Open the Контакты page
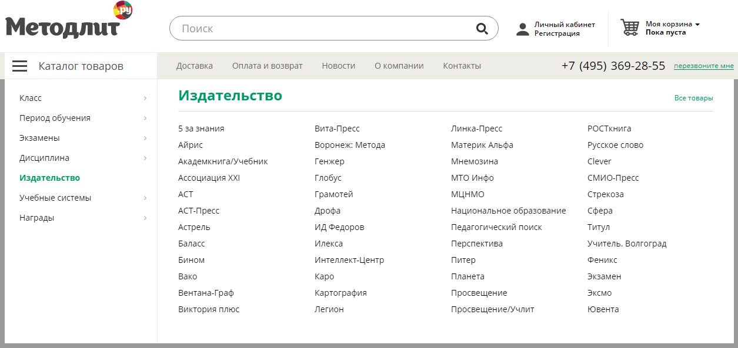This screenshot has height=348, width=738. 462,66
